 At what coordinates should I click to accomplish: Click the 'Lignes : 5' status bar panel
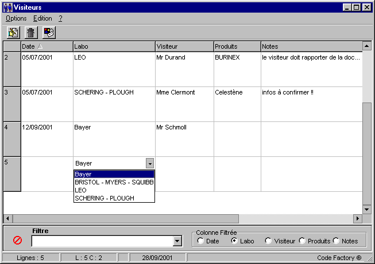30,258
